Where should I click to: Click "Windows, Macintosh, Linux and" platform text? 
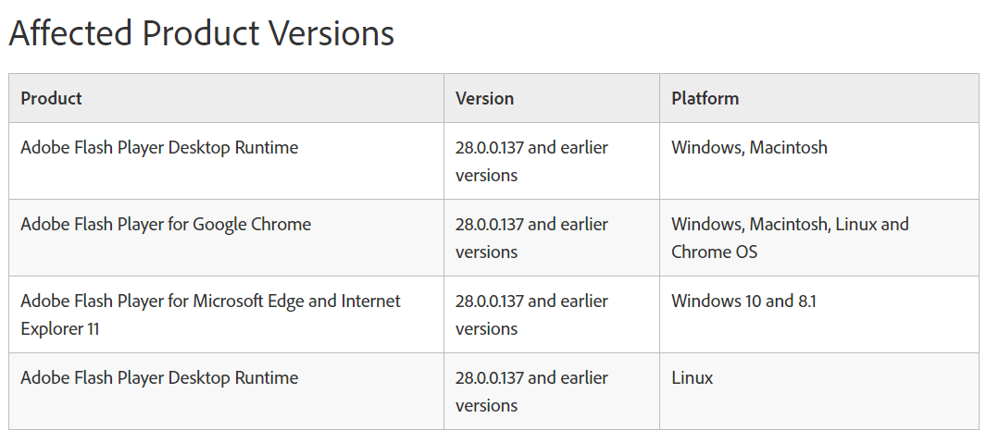(790, 224)
